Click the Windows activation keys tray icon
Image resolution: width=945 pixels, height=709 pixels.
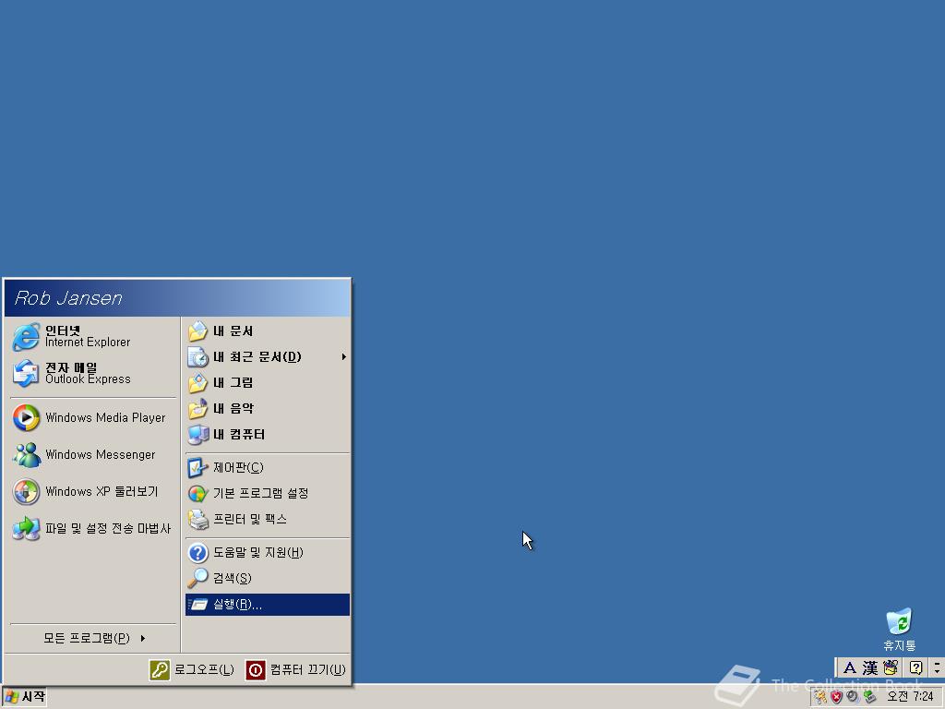(x=820, y=697)
